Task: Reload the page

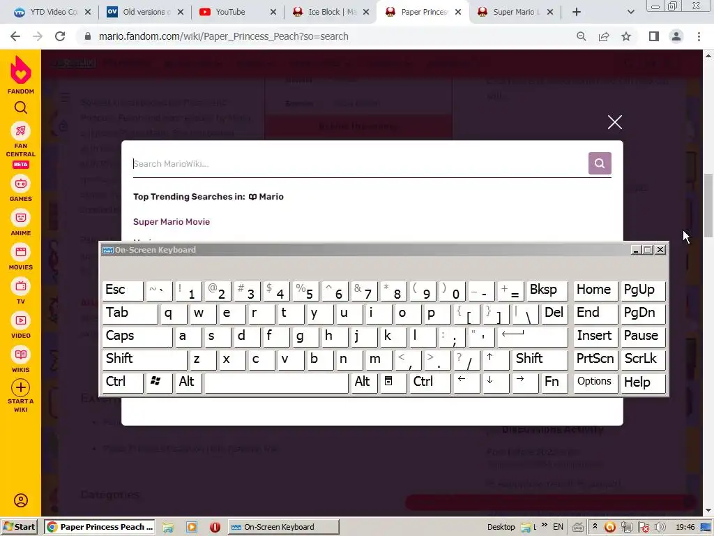Action: point(60,36)
